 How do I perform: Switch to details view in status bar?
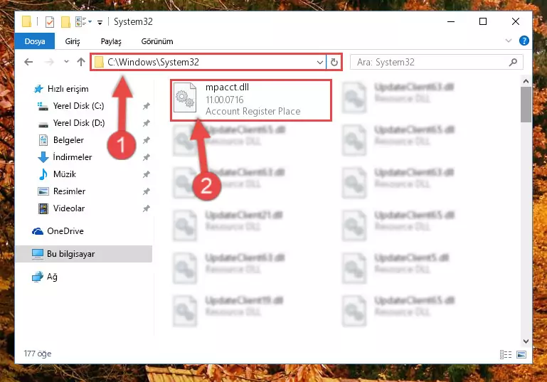click(506, 354)
